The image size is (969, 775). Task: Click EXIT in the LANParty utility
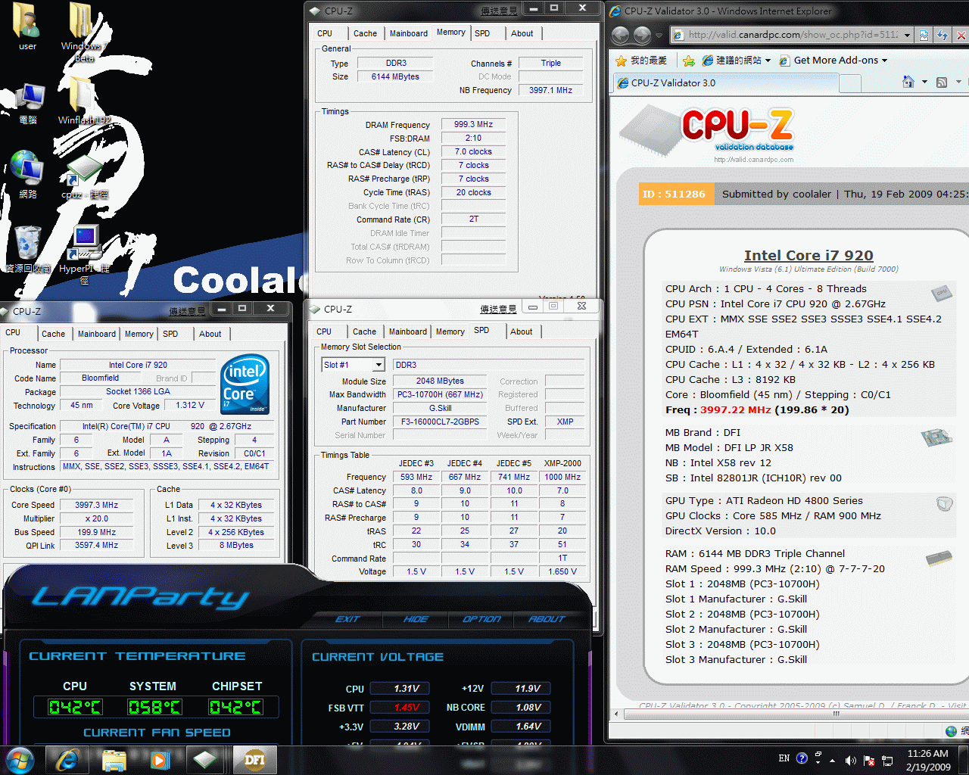347,619
